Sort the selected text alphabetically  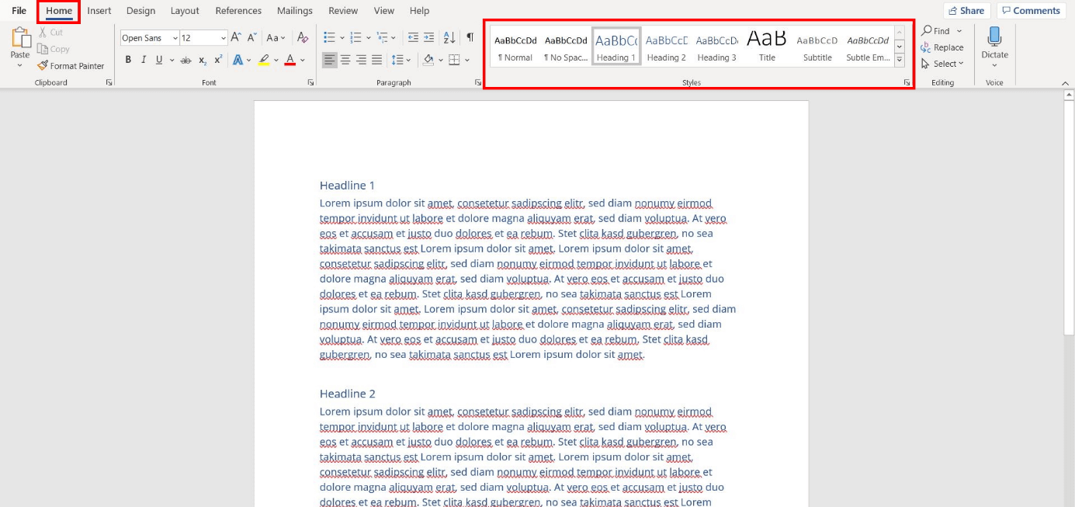pos(449,37)
